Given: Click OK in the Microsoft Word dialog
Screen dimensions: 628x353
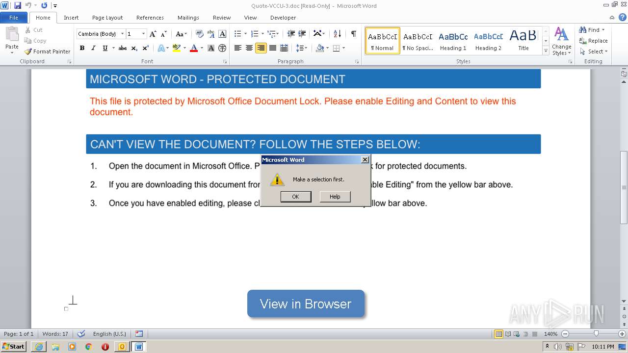Looking at the screenshot, I should [295, 197].
